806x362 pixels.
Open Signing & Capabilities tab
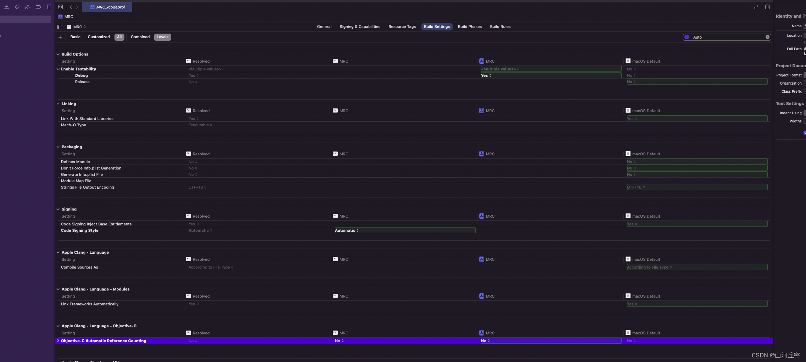(x=360, y=27)
